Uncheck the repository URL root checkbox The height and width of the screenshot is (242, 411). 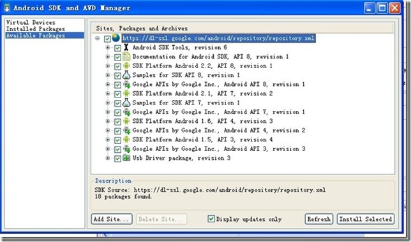coord(107,39)
